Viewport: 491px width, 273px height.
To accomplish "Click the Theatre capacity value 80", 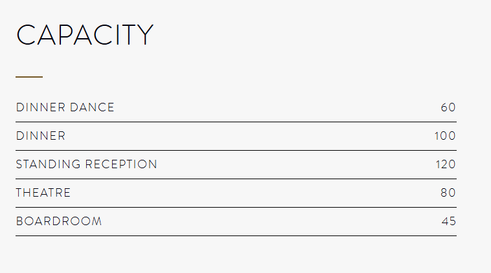I will [x=448, y=193].
